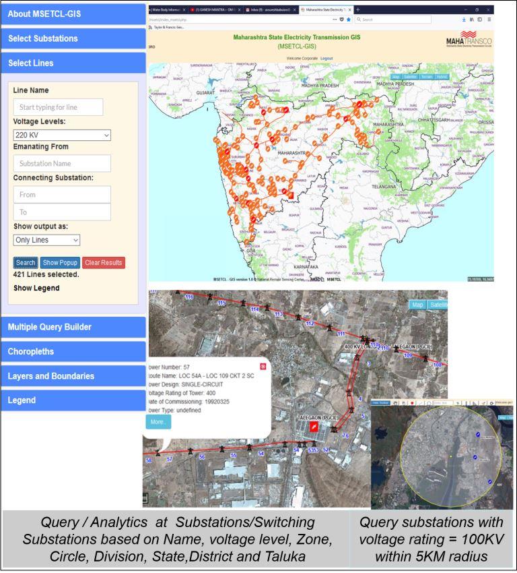Open the Taylor & Francis bookmark
The width and height of the screenshot is (517, 573).
coord(166,28)
